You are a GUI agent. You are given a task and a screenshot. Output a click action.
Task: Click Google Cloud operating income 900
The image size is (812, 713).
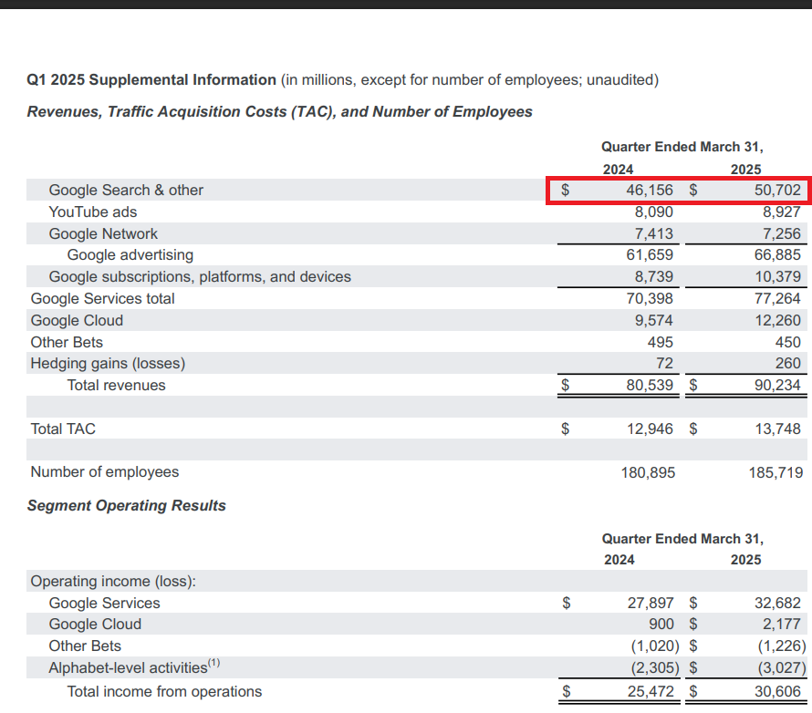pyautogui.click(x=661, y=624)
